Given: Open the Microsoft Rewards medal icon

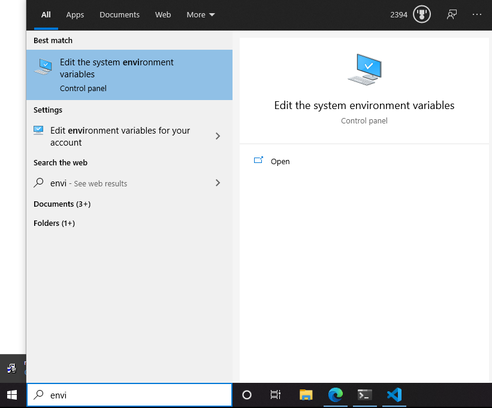Looking at the screenshot, I should pos(422,14).
